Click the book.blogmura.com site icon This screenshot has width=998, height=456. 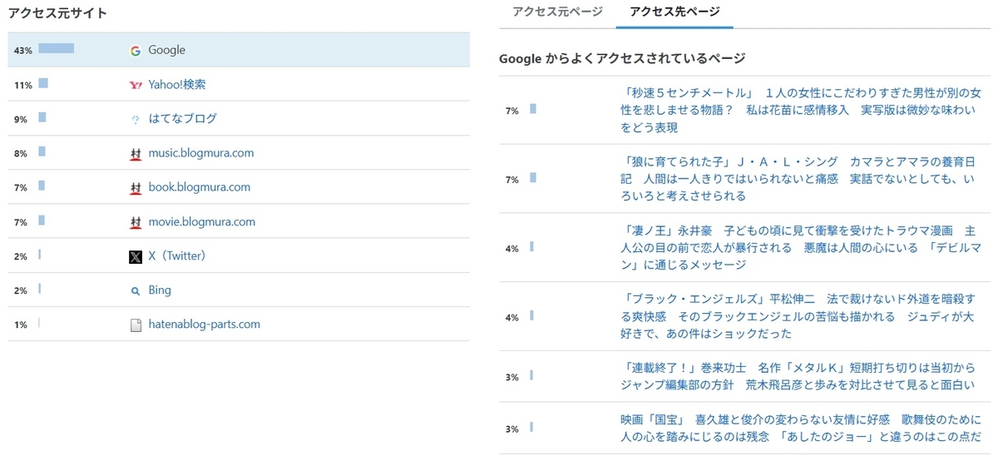[136, 188]
